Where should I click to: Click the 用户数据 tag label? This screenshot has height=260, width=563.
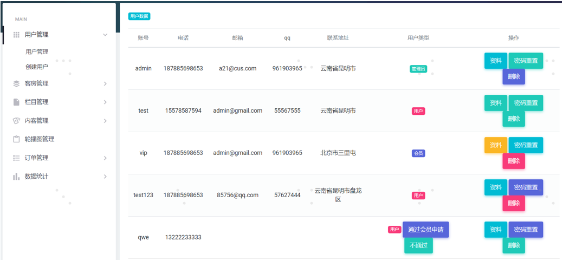[x=139, y=16]
